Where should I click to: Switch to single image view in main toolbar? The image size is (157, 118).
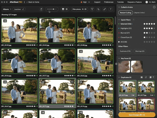tap(67, 9)
